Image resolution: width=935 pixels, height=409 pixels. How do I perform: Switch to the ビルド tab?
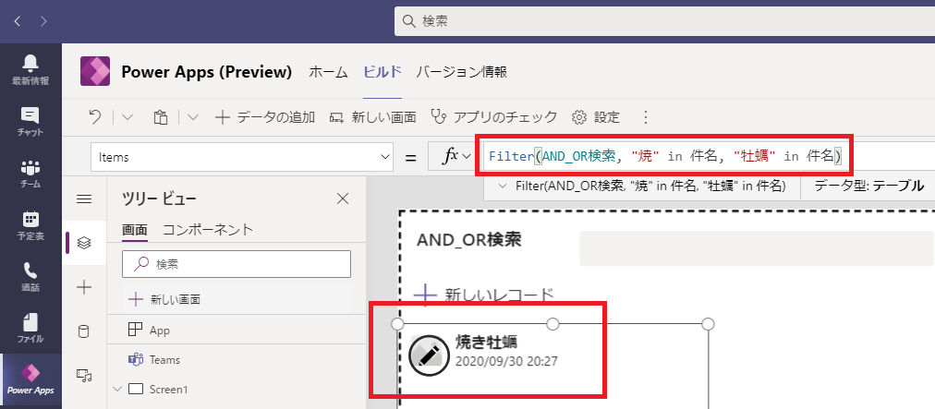coord(382,72)
